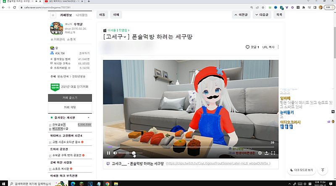Image resolution: width=336 pixels, height=186 pixels.
Task: Switch to the 카페정보 tab
Action: (66, 15)
